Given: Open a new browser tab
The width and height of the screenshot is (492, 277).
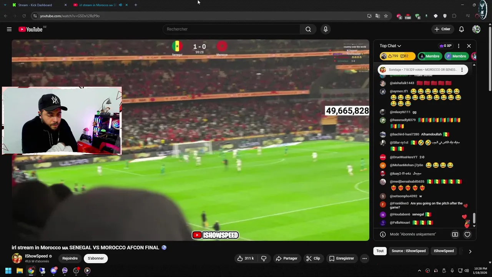Looking at the screenshot, I should 136,5.
